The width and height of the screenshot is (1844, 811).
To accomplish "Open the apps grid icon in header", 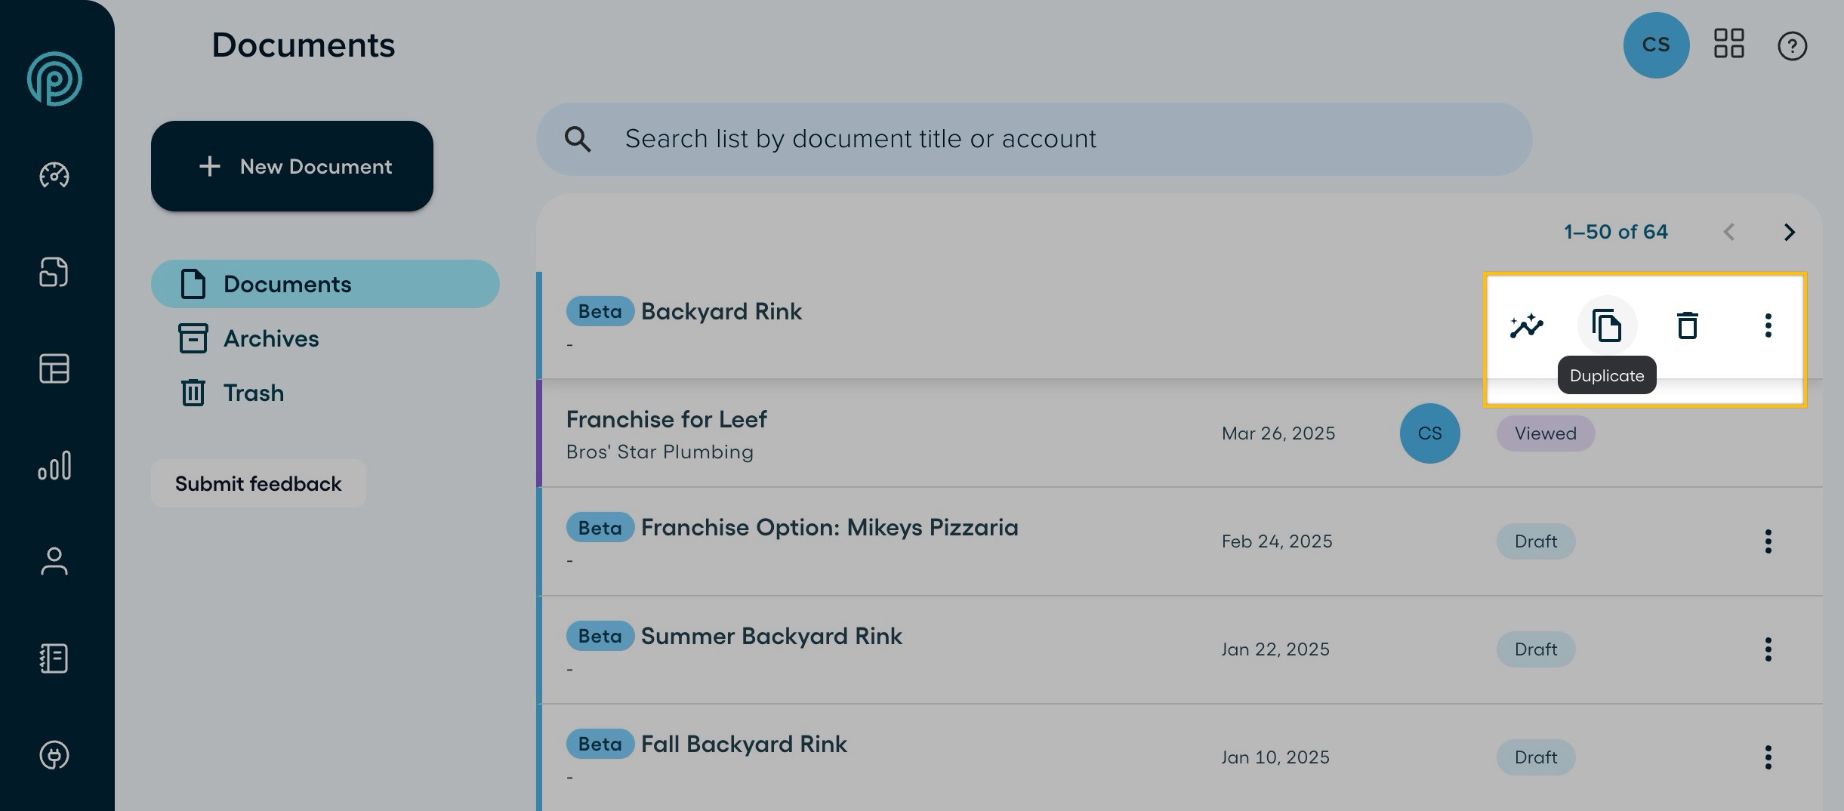I will (1728, 44).
